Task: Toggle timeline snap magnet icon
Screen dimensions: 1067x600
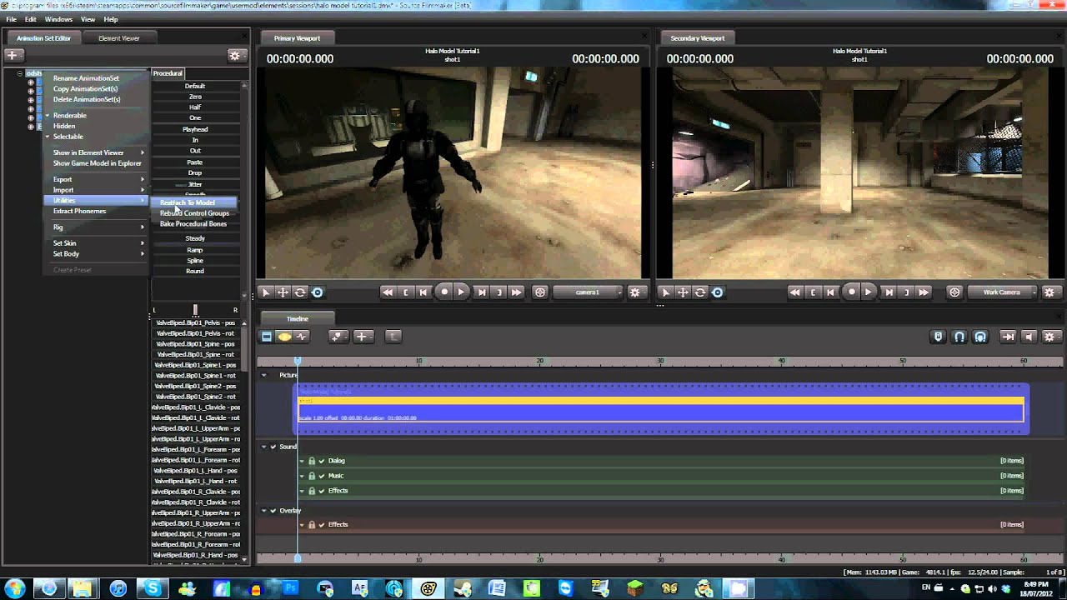Action: pyautogui.click(x=959, y=337)
